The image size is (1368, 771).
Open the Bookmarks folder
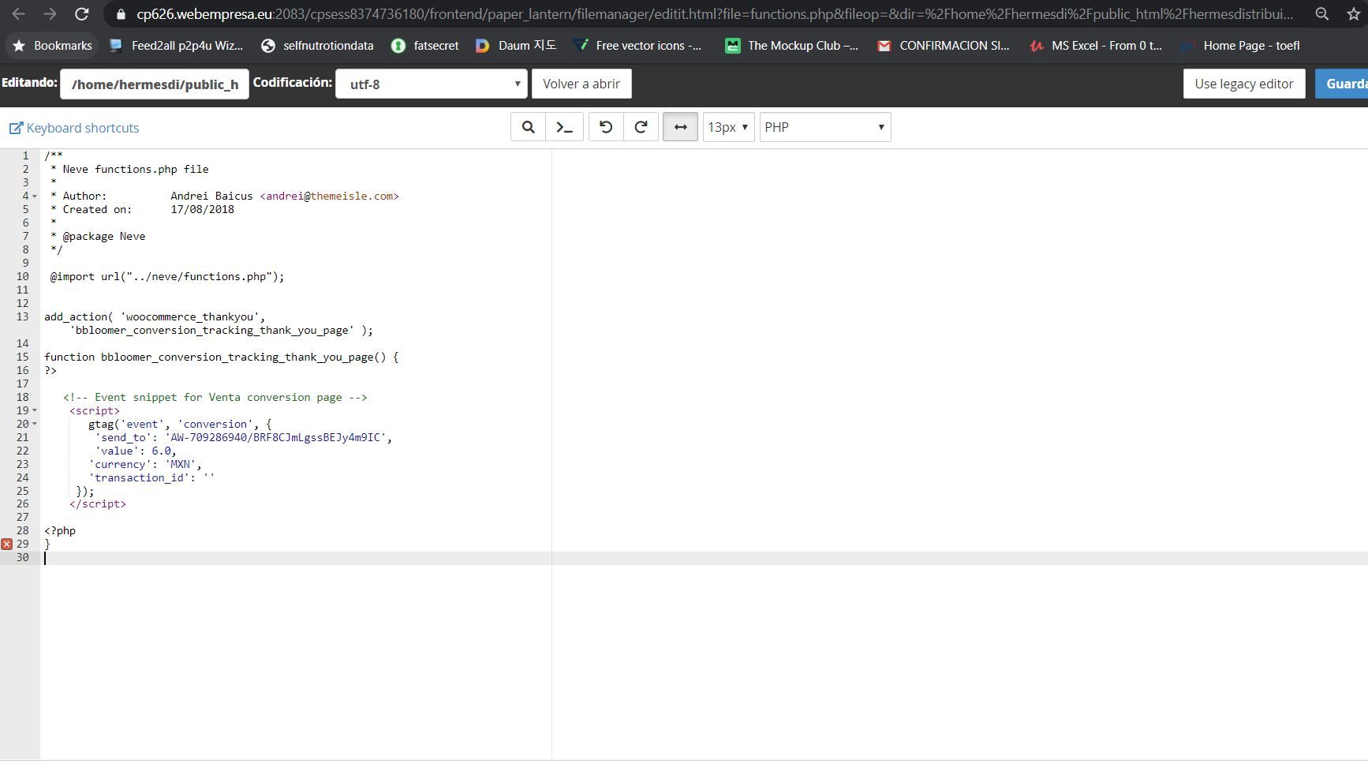click(x=53, y=46)
